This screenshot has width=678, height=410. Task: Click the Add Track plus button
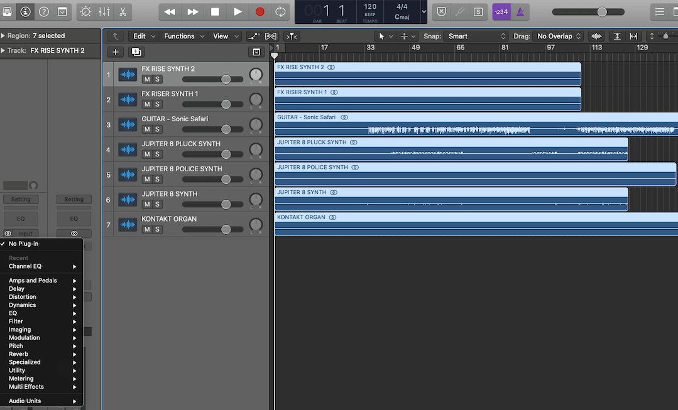point(116,52)
